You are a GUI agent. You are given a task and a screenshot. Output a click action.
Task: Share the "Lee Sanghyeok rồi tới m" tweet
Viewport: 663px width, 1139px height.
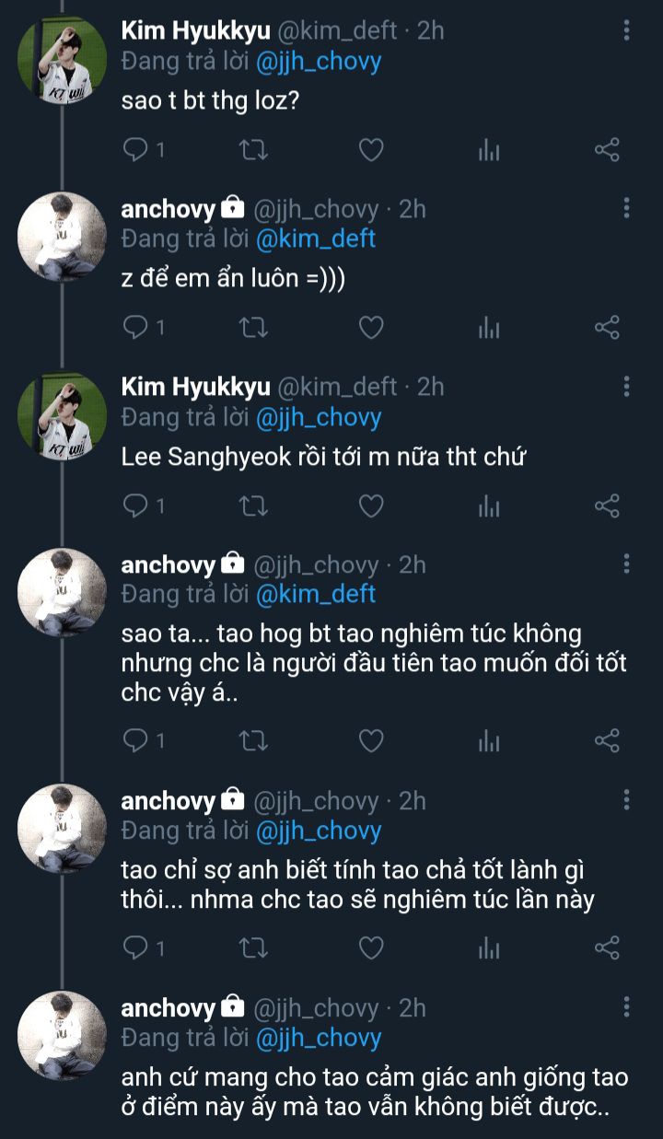(x=607, y=505)
